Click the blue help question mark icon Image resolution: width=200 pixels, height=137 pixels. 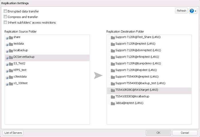click(192, 11)
